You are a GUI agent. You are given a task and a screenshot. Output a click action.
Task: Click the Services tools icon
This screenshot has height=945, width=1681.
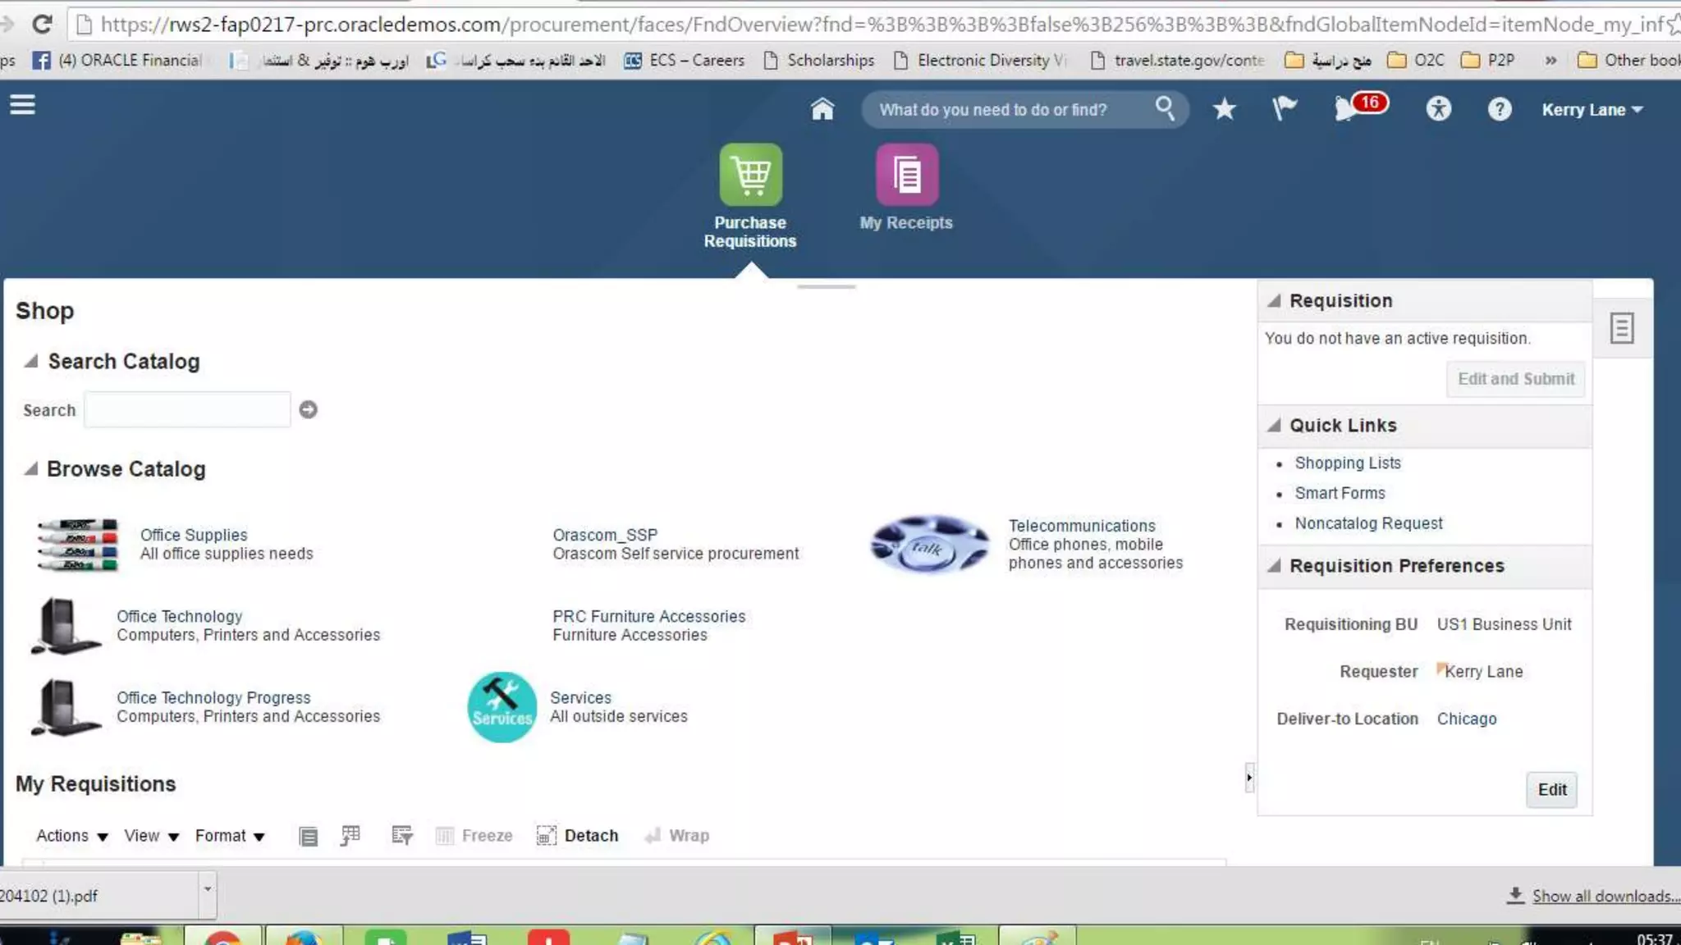click(x=502, y=707)
